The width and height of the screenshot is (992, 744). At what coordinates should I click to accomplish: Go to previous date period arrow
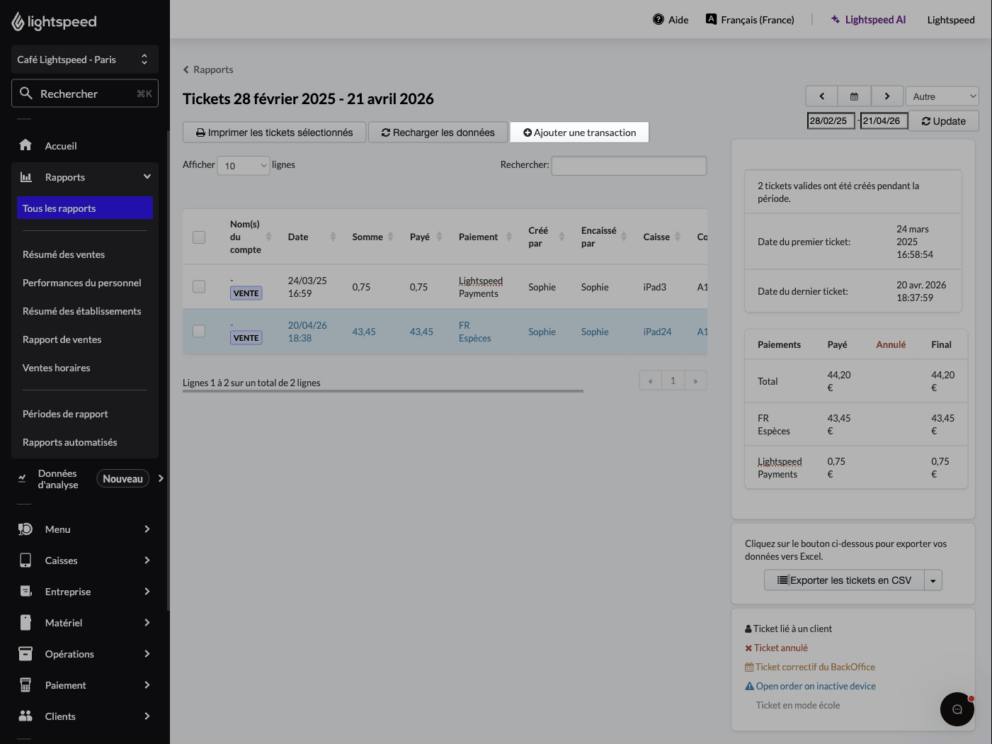(x=821, y=96)
